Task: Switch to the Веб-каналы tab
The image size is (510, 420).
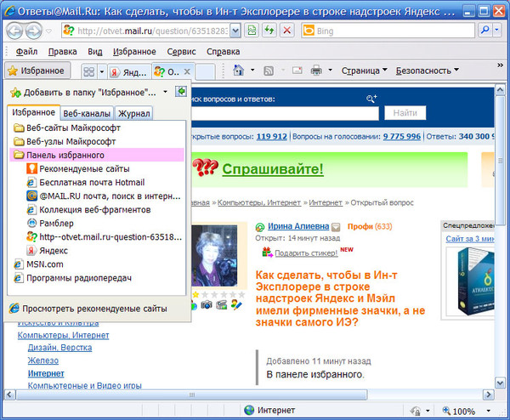Action: tap(87, 113)
